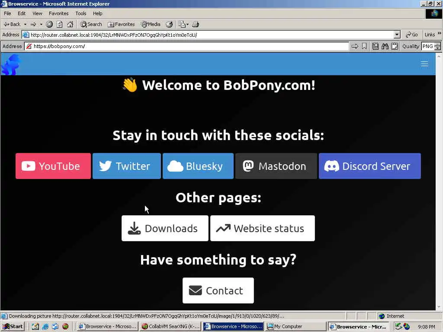Open History via the clock globe icon
The image size is (443, 332).
point(169,24)
